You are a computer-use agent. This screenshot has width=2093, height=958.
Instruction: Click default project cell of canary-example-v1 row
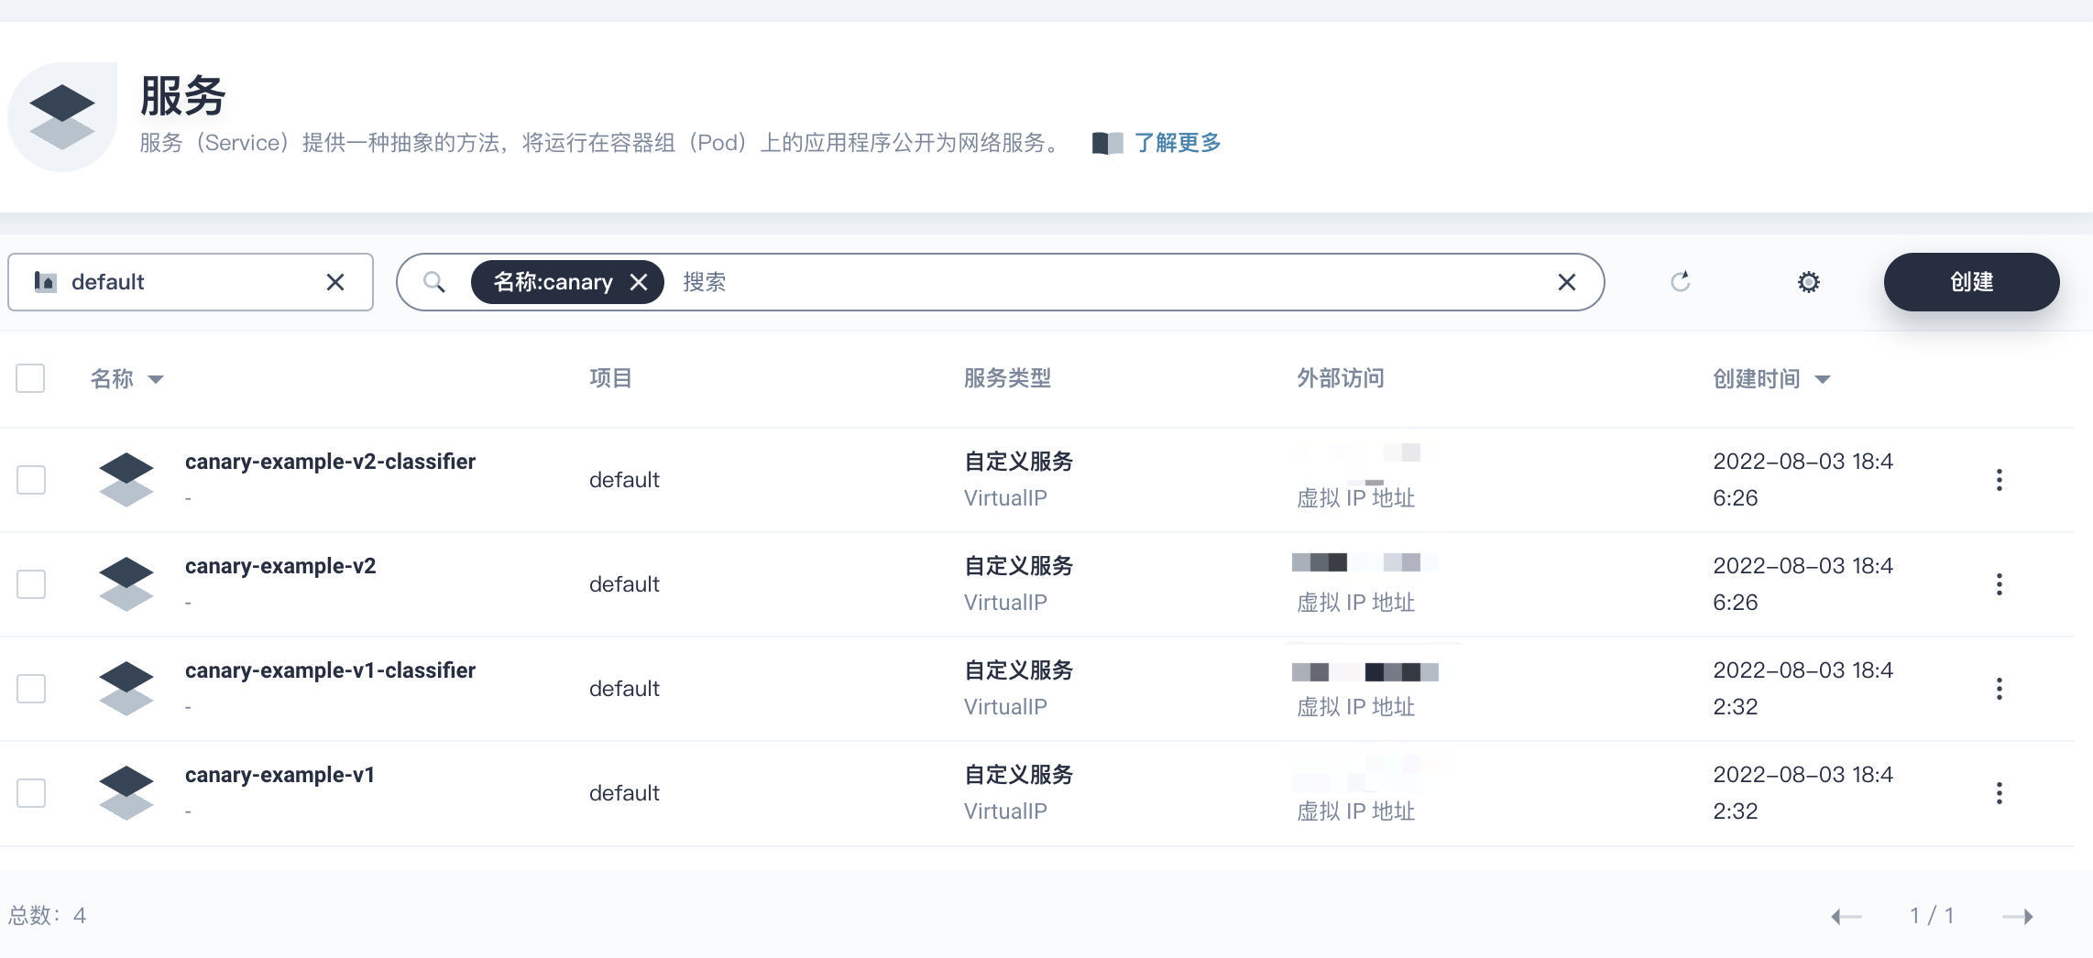tap(624, 793)
